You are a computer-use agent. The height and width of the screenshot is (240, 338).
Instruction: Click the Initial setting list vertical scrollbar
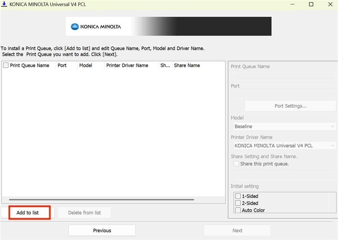pyautogui.click(x=333, y=202)
